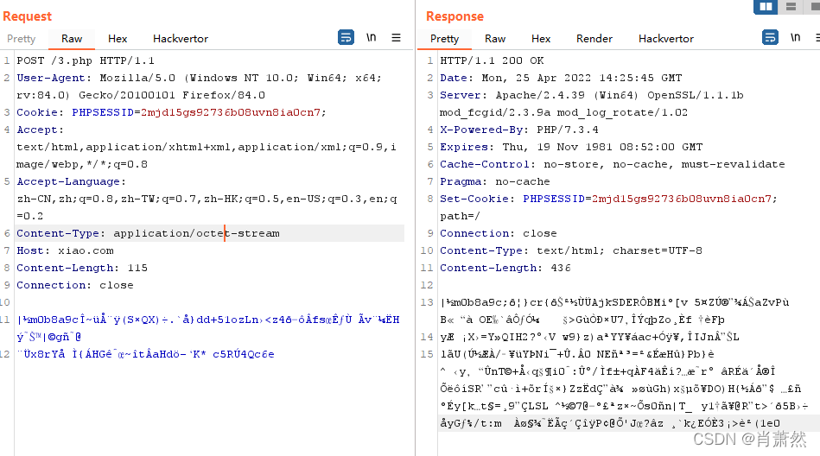Show non-printable characters in Request panel
Image resolution: width=820 pixels, height=456 pixels.
click(x=372, y=38)
